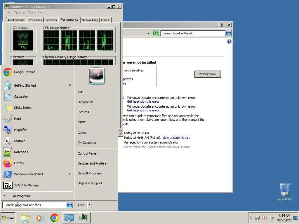
Task: Click the Restart now button
Action: pyautogui.click(x=208, y=74)
